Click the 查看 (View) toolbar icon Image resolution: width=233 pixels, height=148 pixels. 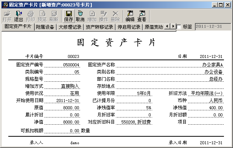point(142,16)
